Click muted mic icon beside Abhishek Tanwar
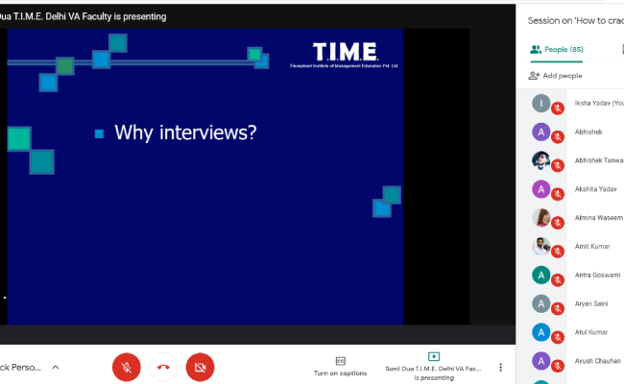The width and height of the screenshot is (624, 384). [x=558, y=165]
